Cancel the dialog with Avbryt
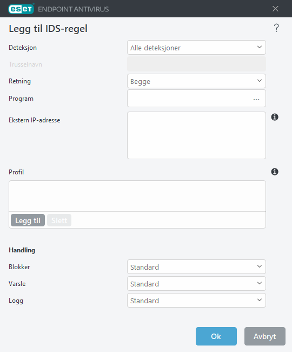This screenshot has width=292, height=352. pyautogui.click(x=264, y=336)
